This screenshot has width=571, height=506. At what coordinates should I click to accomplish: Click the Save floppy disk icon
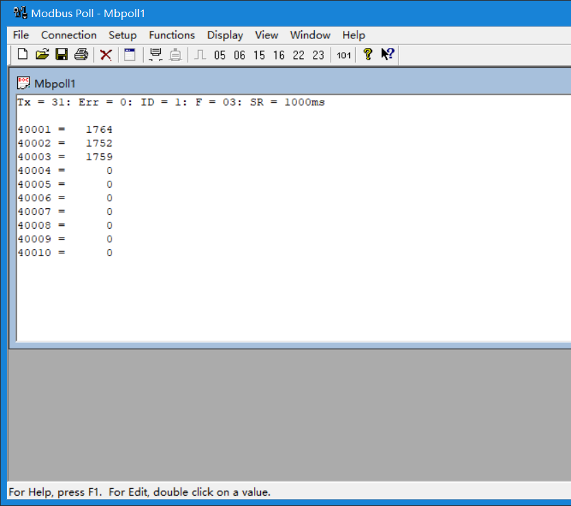point(62,54)
